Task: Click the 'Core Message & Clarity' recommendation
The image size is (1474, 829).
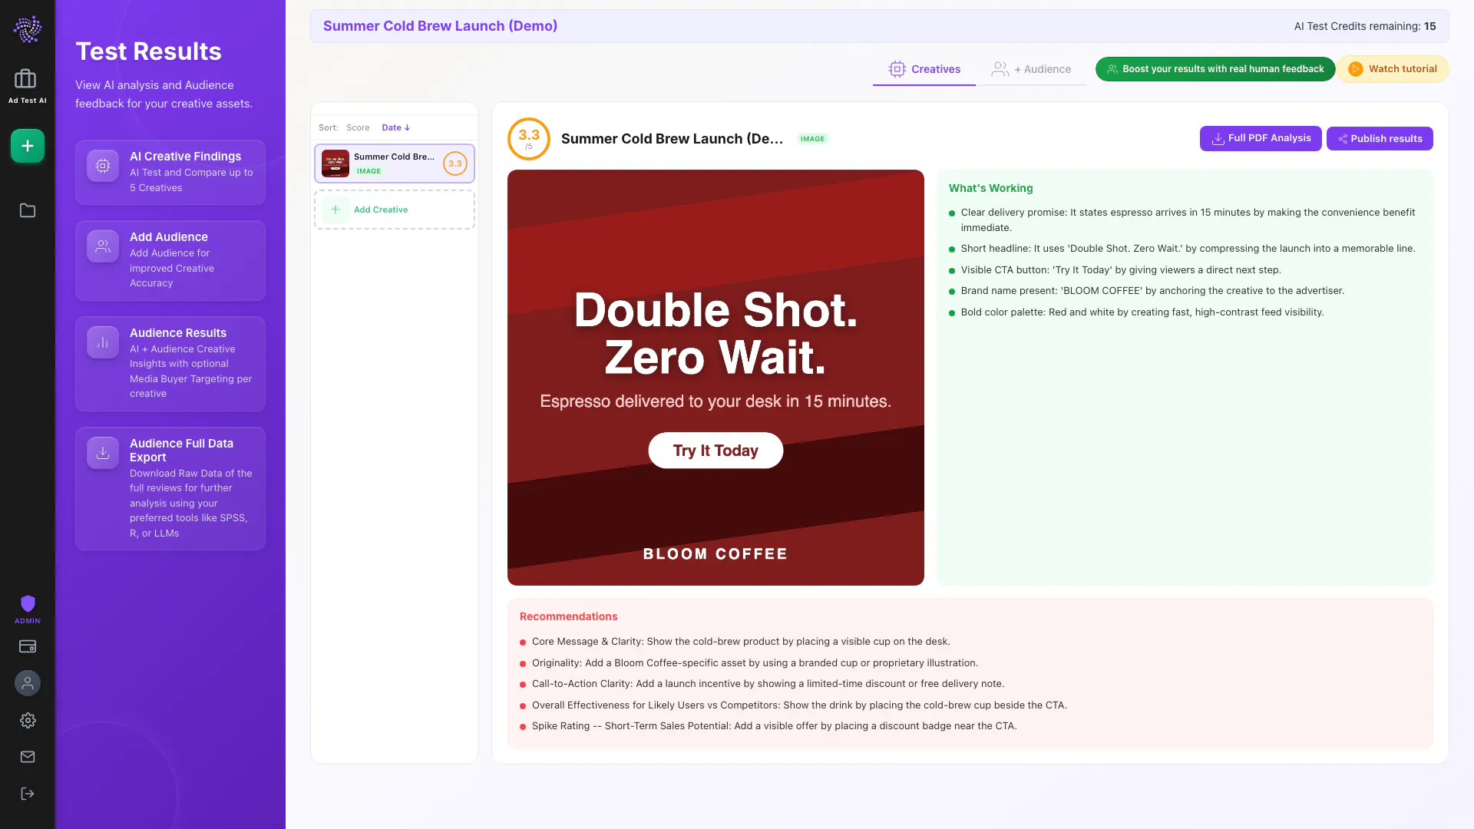Action: 735,642
